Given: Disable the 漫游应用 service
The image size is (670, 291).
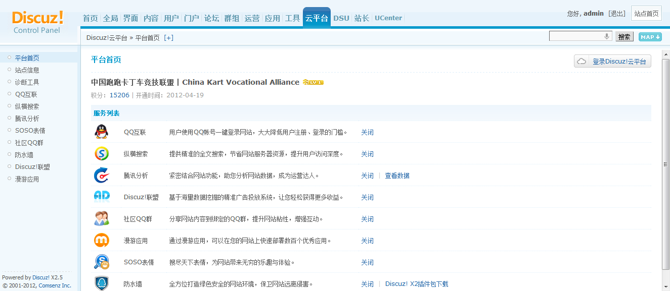Looking at the screenshot, I should click(367, 241).
